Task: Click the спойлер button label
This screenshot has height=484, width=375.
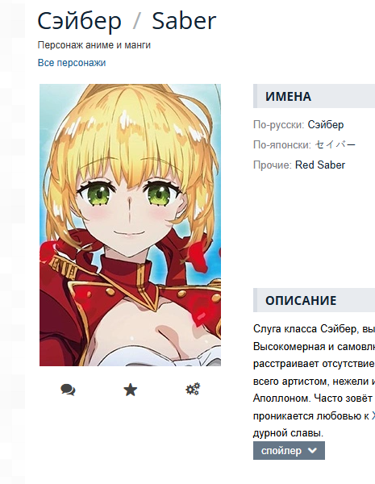Action: click(x=281, y=451)
